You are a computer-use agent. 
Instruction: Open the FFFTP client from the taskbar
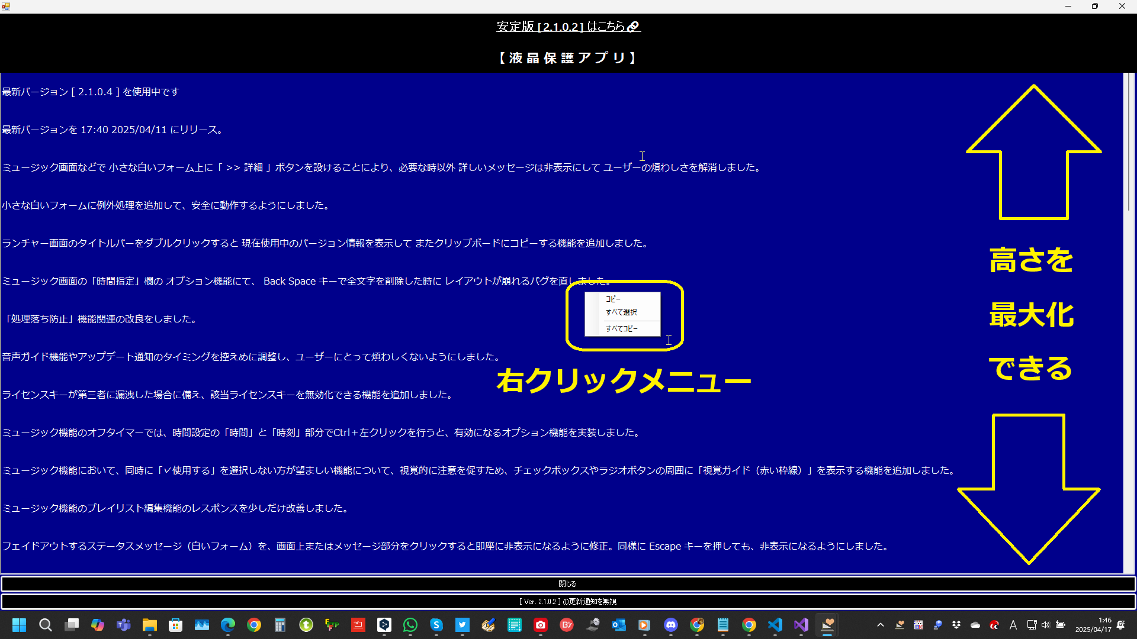coord(332,625)
